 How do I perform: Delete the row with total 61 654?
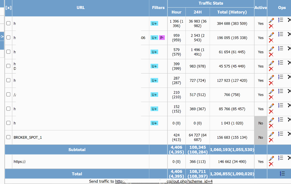(x=271, y=55)
